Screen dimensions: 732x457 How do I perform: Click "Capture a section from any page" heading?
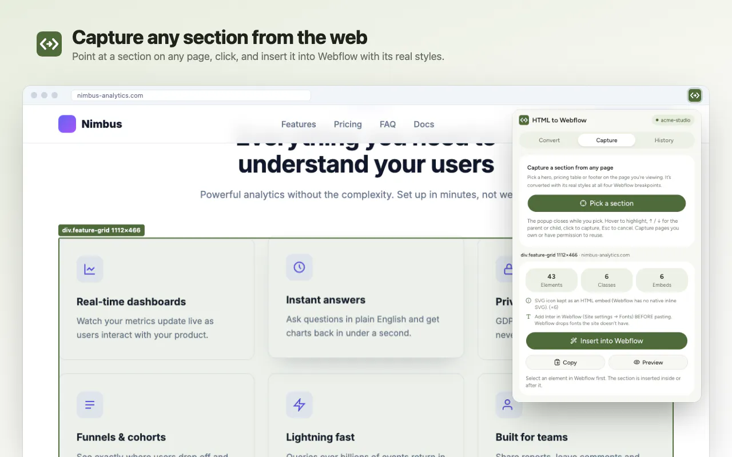click(570, 168)
